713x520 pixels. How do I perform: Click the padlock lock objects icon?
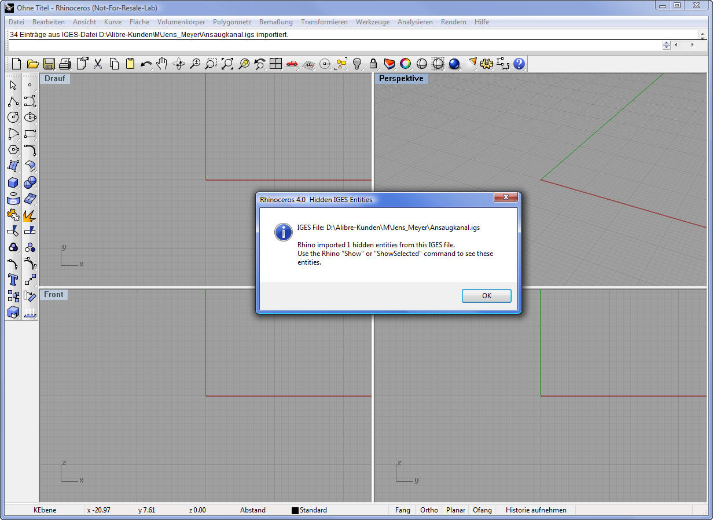click(x=373, y=64)
